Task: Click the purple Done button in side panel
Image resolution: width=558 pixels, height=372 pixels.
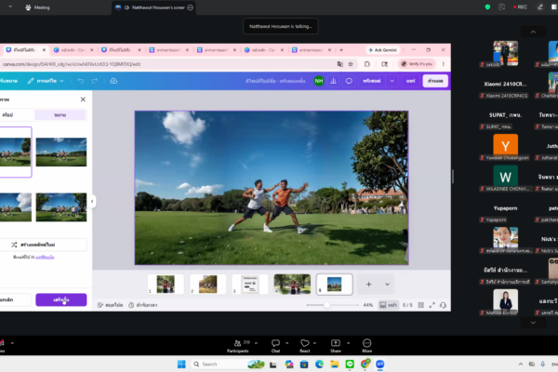Action: [61, 299]
